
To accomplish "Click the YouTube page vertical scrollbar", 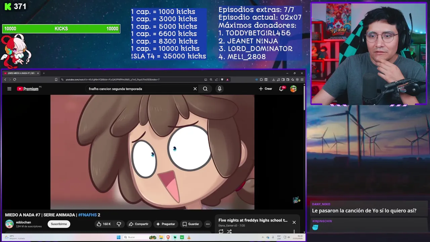I will 304,97.
